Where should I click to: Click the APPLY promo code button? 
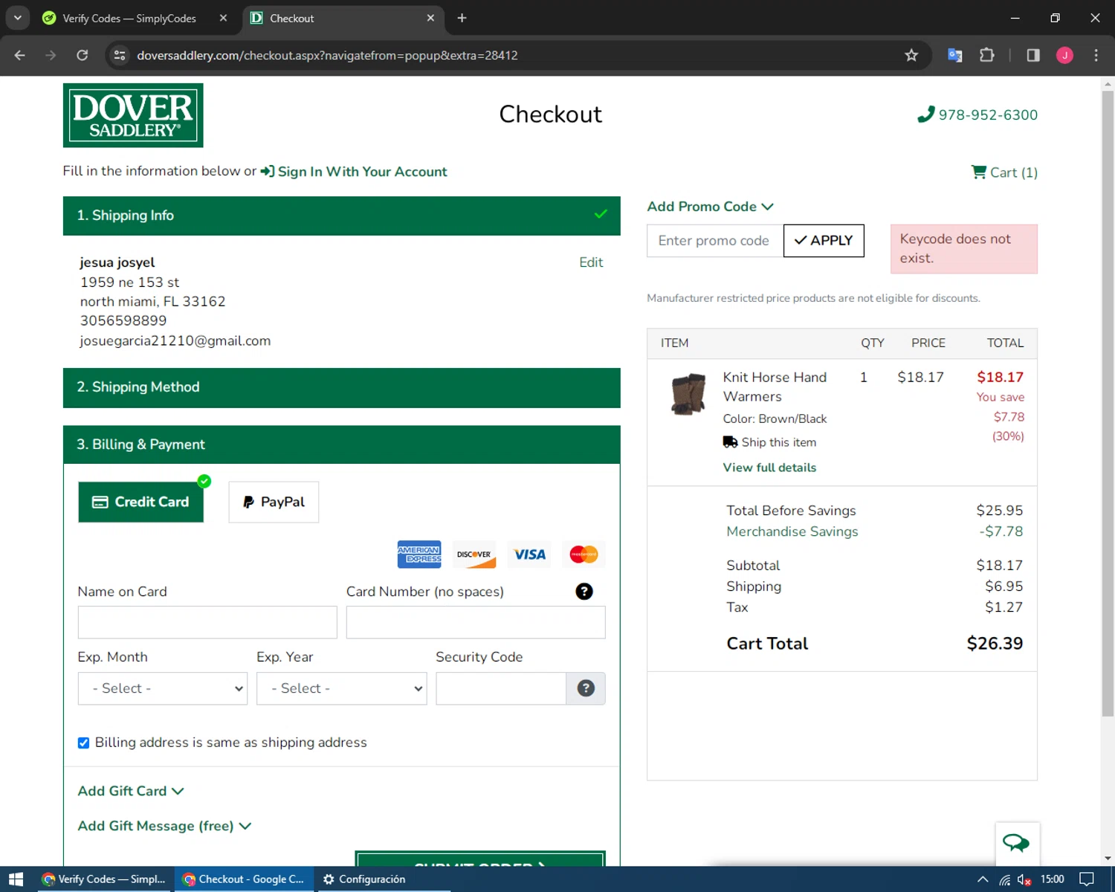(x=824, y=241)
